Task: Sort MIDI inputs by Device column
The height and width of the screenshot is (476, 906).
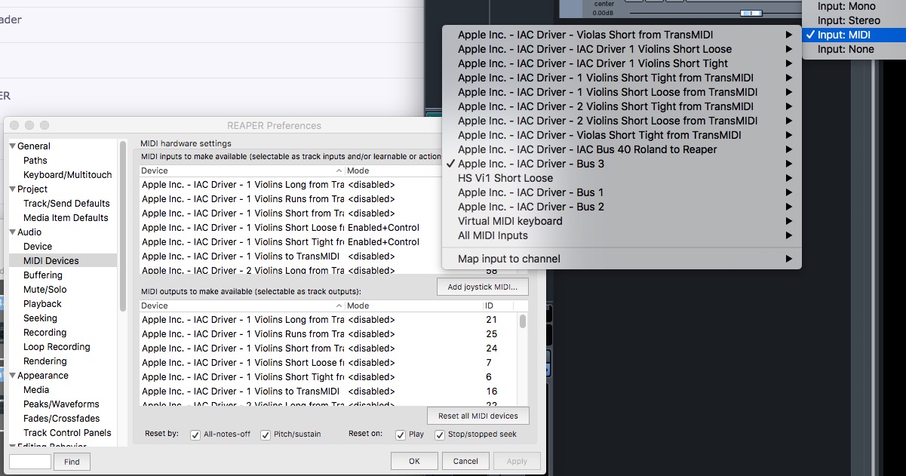Action: (x=242, y=171)
